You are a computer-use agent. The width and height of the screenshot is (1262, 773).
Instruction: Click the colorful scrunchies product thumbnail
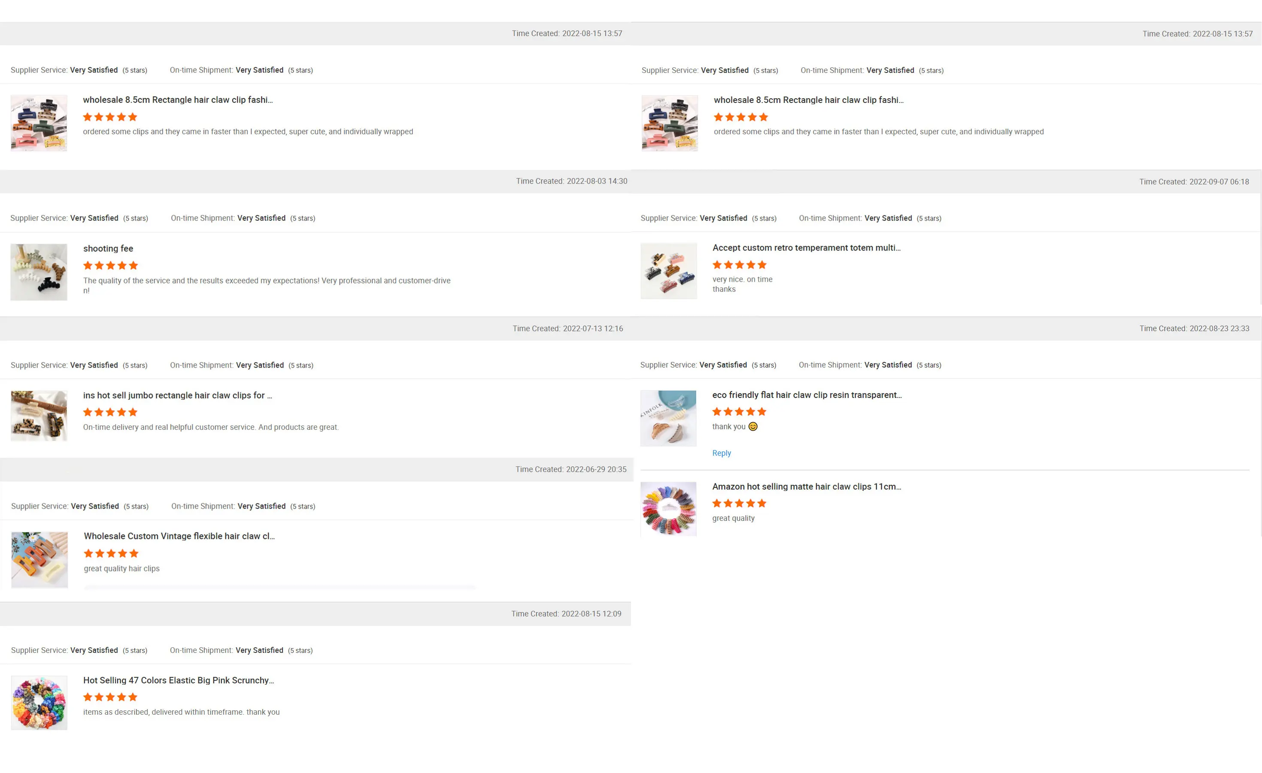(x=39, y=703)
